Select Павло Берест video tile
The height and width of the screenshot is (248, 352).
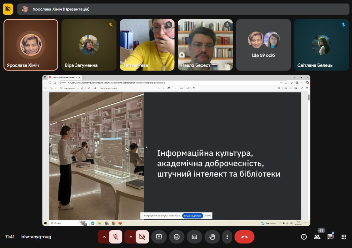(x=205, y=45)
